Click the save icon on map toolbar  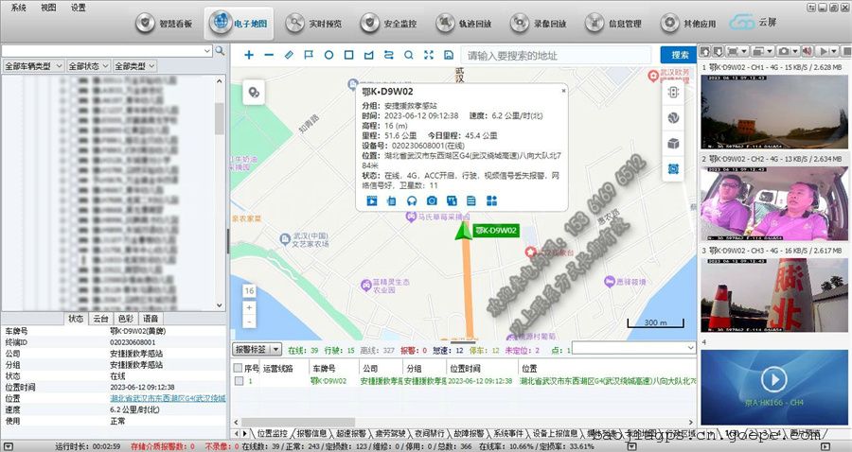tap(449, 55)
